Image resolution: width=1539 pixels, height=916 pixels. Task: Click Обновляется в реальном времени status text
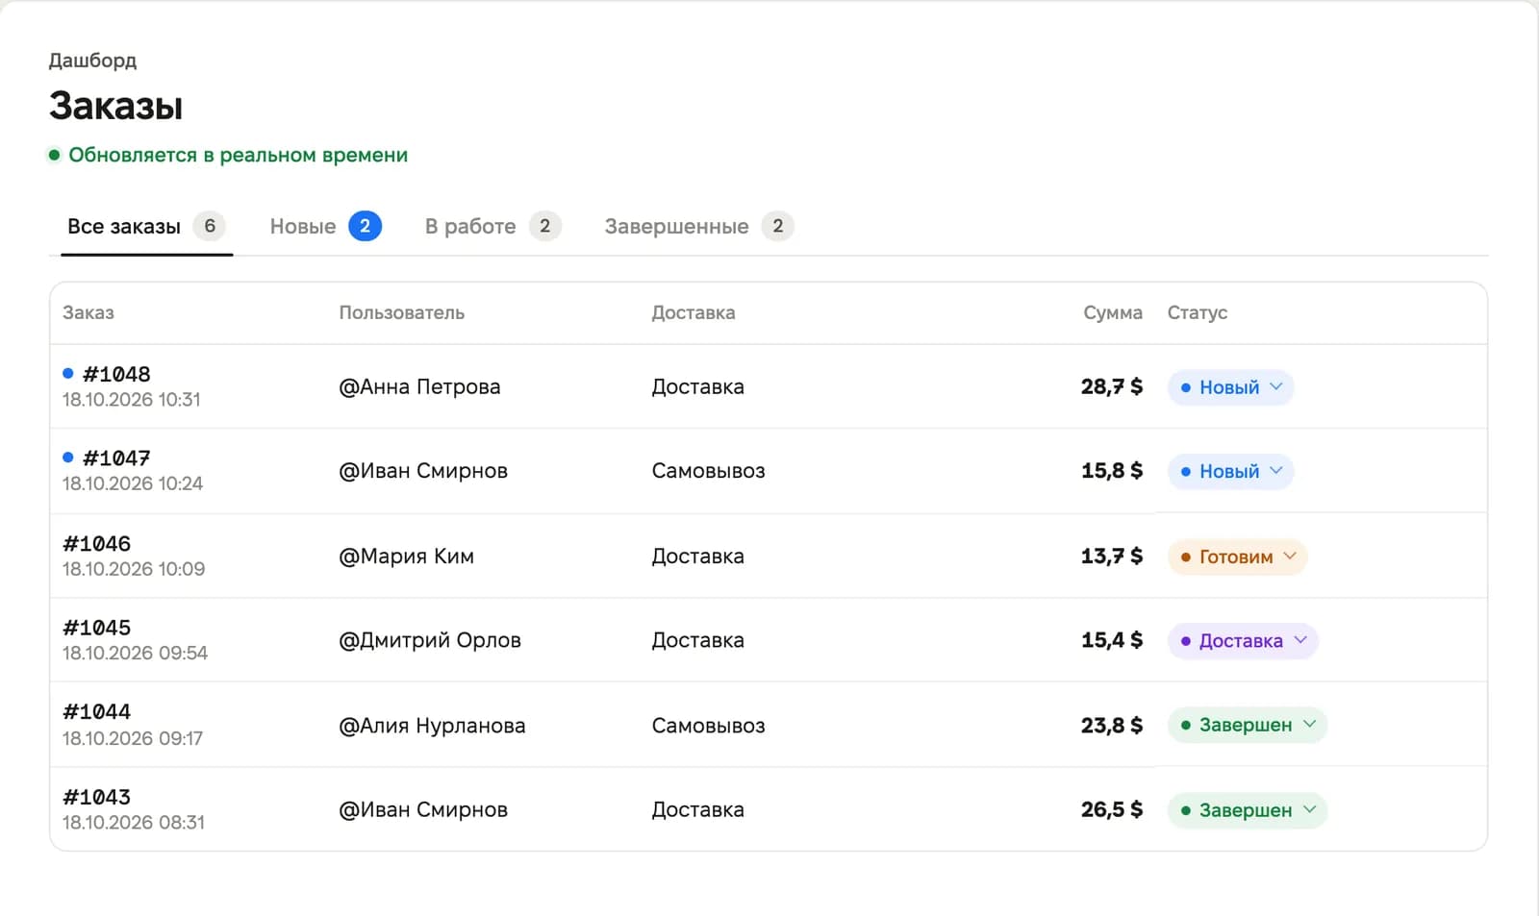(x=238, y=155)
